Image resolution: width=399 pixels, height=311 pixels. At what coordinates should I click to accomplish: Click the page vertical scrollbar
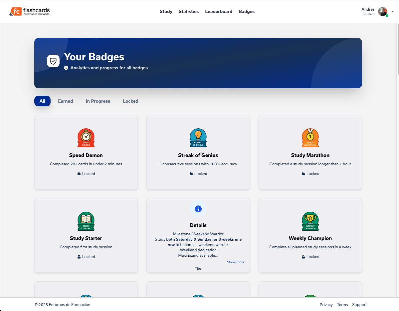tap(397, 50)
